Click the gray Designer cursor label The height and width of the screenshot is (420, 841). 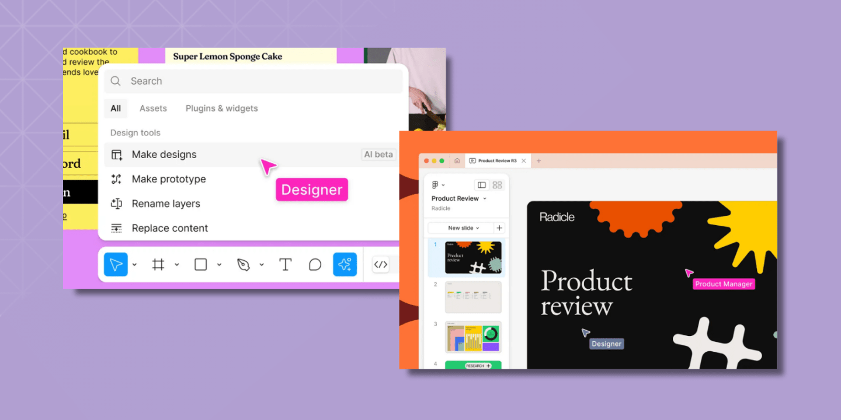click(x=606, y=344)
